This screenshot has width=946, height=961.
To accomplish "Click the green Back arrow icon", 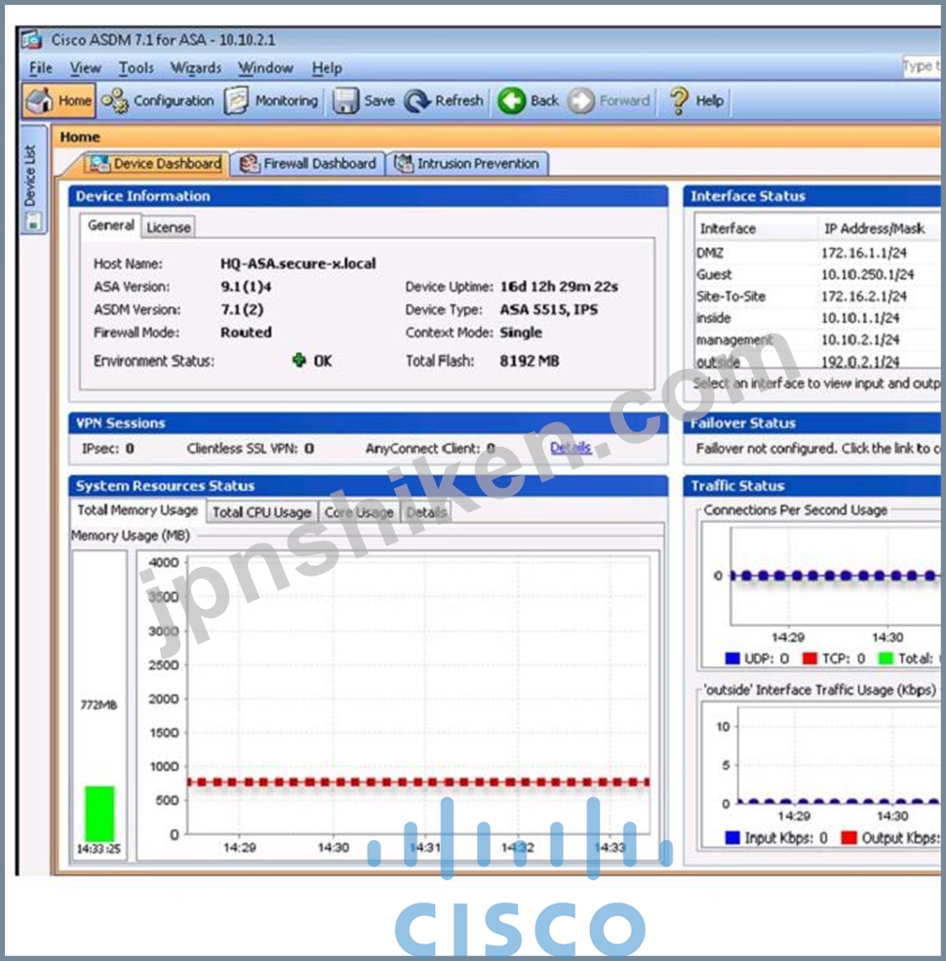I will (x=512, y=100).
